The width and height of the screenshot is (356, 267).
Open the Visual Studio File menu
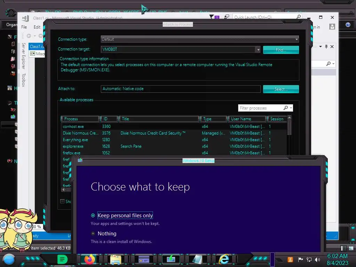pyautogui.click(x=24, y=27)
